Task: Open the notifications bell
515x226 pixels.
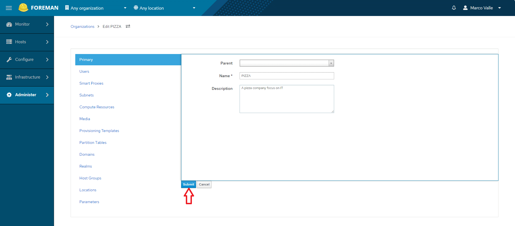Action: [x=454, y=8]
